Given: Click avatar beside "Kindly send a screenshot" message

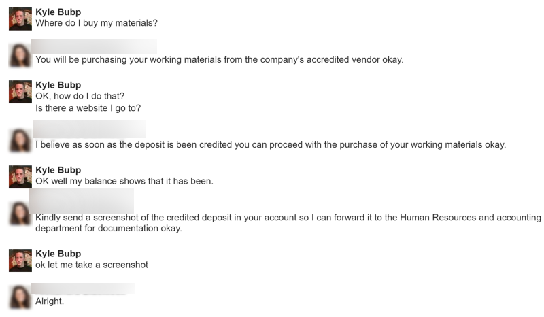Looking at the screenshot, I should 20,213.
